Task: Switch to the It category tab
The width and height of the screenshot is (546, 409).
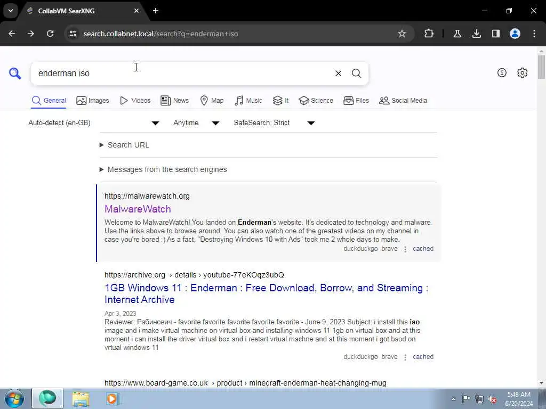Action: coord(280,101)
